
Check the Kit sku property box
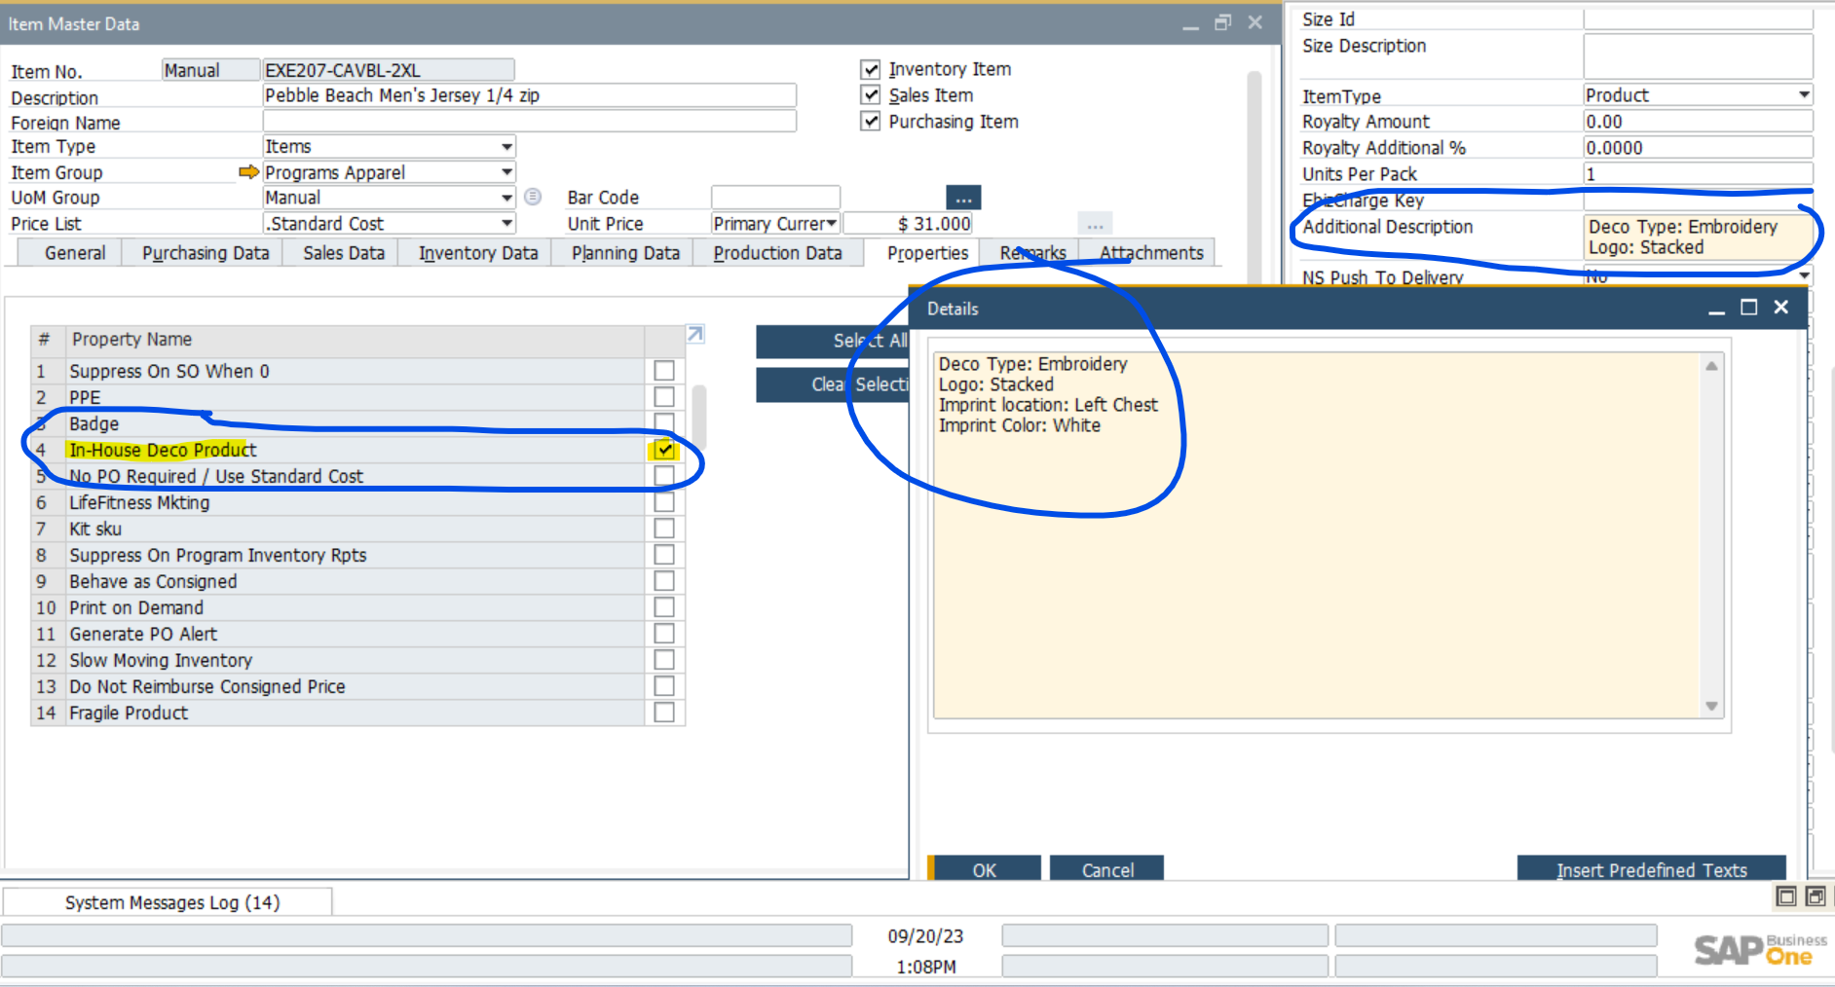664,529
